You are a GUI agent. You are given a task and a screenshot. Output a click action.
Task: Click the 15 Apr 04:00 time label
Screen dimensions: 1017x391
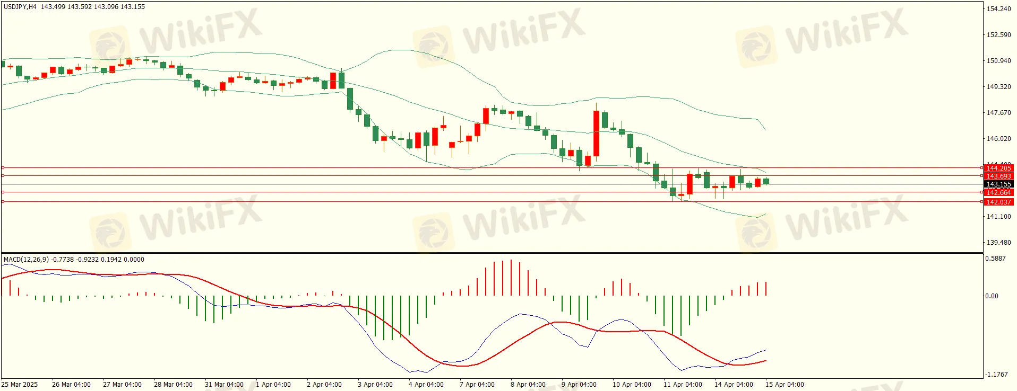785,385
